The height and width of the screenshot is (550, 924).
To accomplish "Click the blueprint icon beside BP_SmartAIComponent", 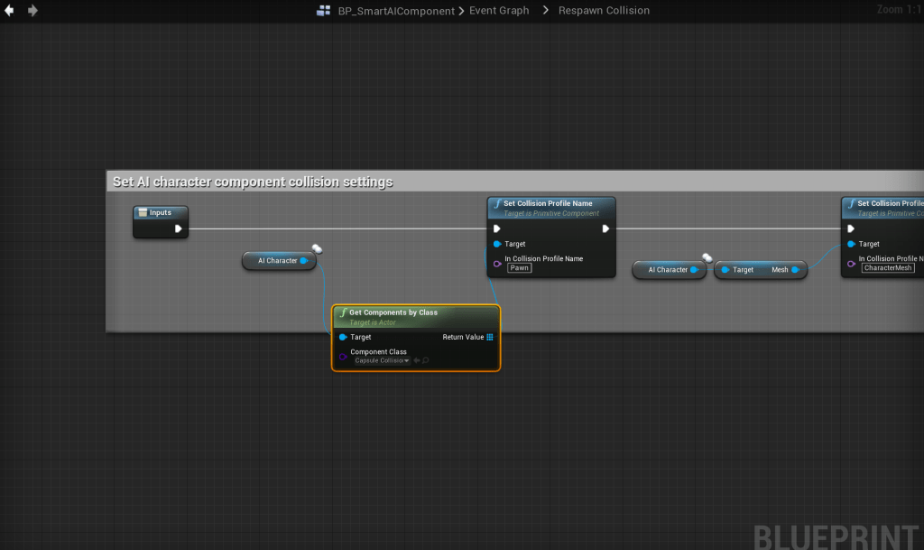I will 323,11.
